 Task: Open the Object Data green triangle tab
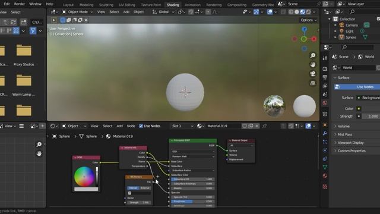tap(325, 167)
